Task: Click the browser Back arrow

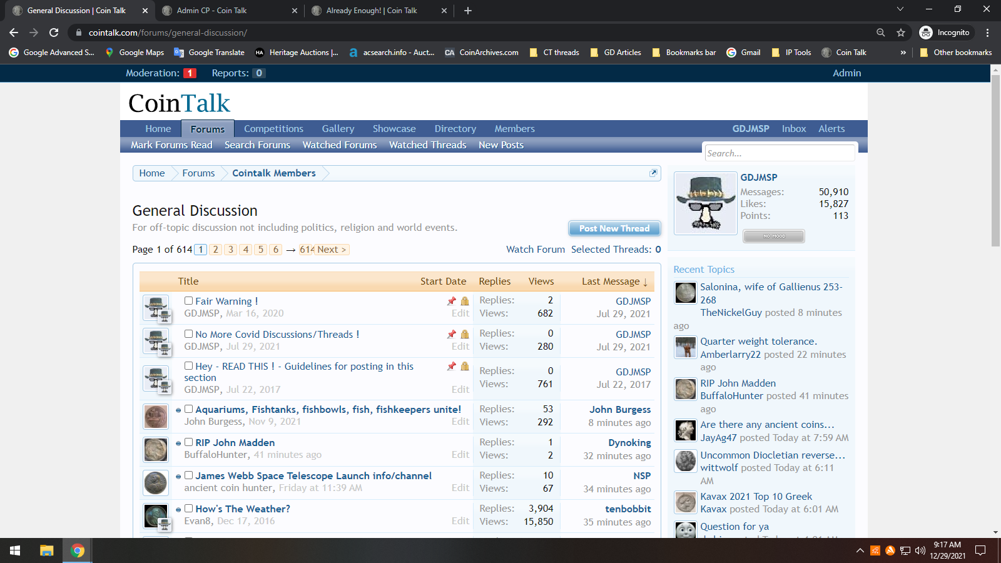Action: point(14,33)
